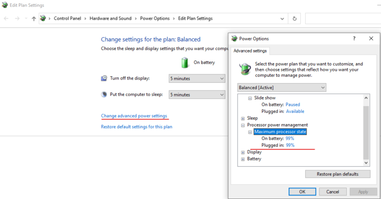Collapse the Processor power management node

pos(243,125)
